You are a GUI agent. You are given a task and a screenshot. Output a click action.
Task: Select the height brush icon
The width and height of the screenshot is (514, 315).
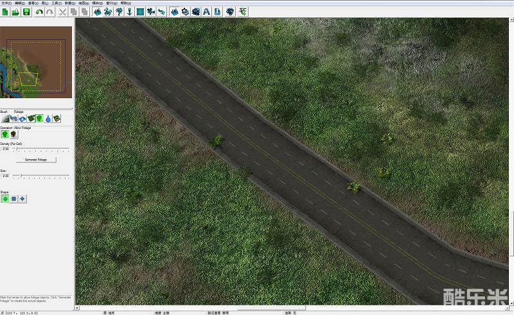tap(6, 119)
